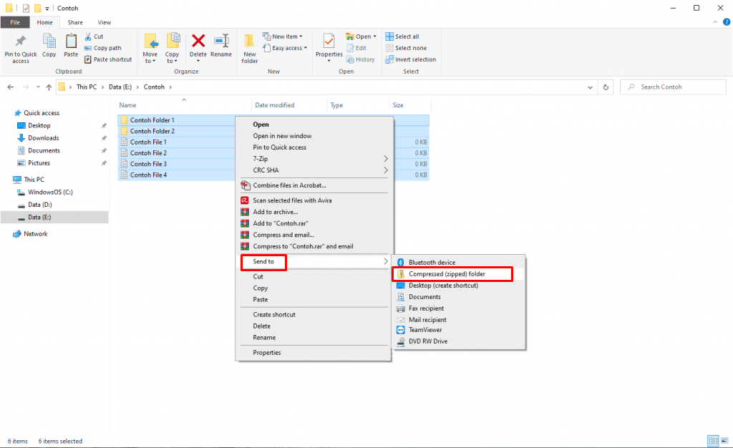The width and height of the screenshot is (733, 448).
Task: Click the Paste icon on the ribbon
Action: pyautogui.click(x=71, y=44)
